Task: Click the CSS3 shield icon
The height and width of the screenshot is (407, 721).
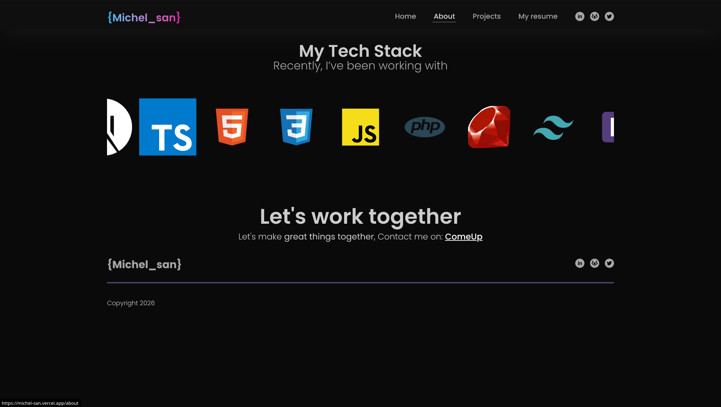Action: pyautogui.click(x=296, y=127)
